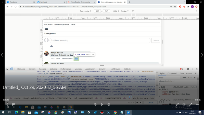Click Beantwoorden under Marilyn's comment
Image resolution: width=204 pixels, height=115 pixels.
(67, 59)
